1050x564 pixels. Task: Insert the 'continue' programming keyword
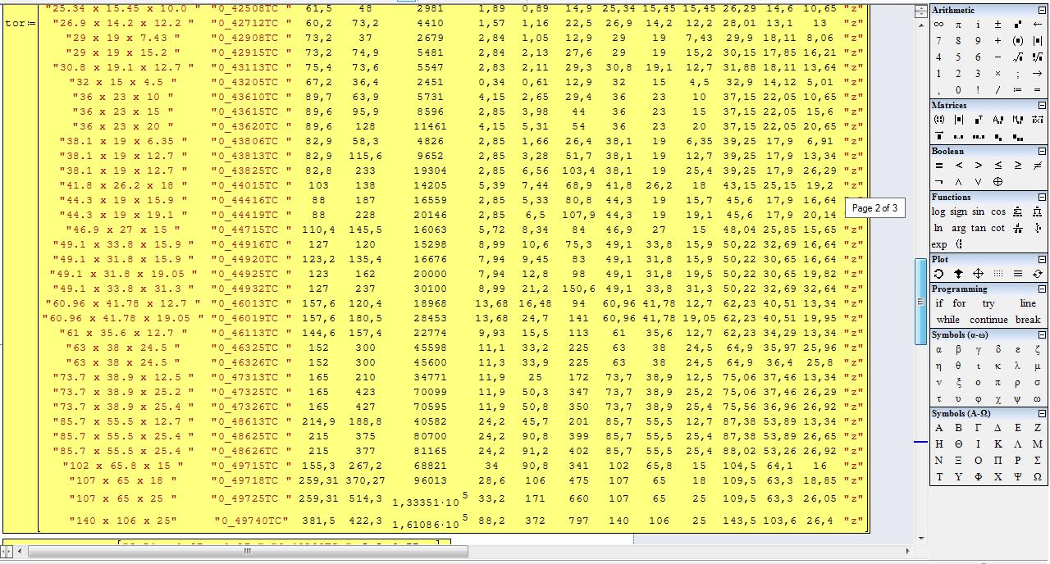point(988,320)
